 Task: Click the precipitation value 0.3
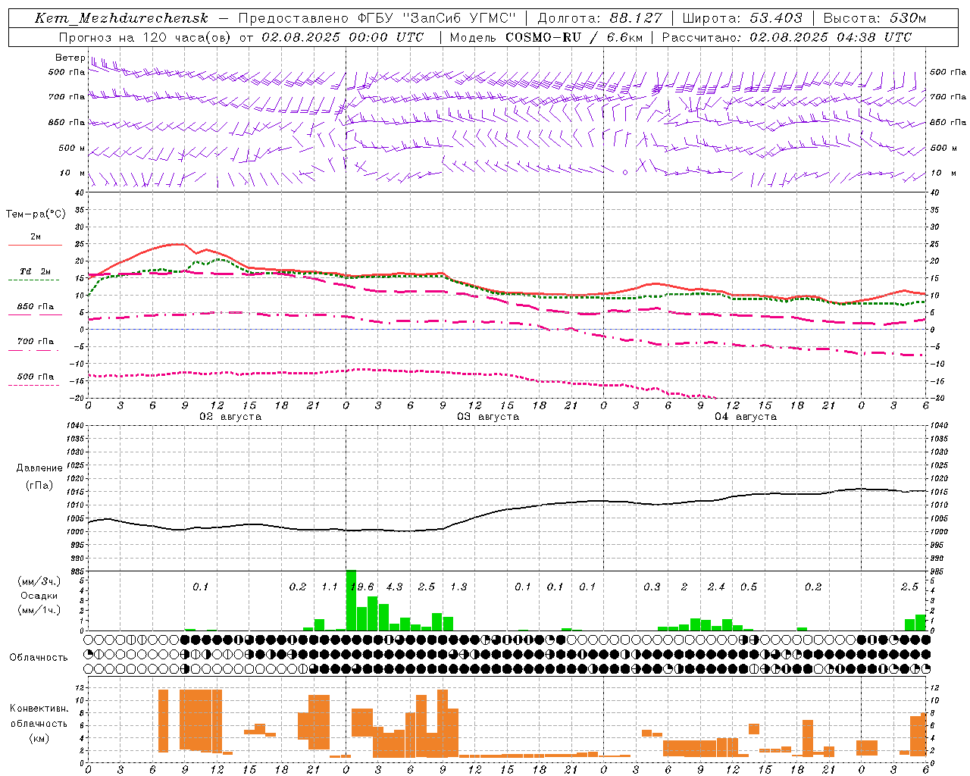pyautogui.click(x=652, y=587)
